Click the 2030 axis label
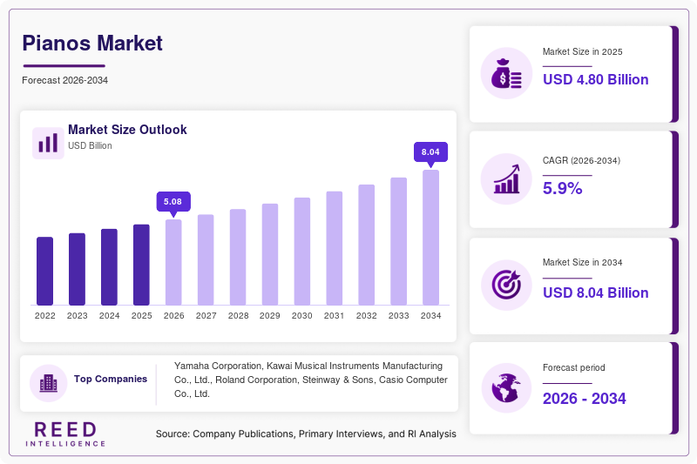 [302, 316]
